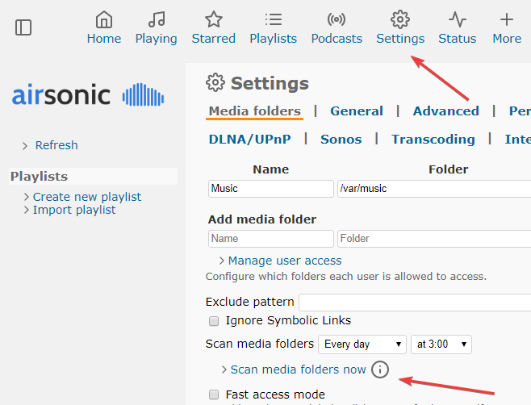
Task: Open the Playing link
Action: point(156,39)
